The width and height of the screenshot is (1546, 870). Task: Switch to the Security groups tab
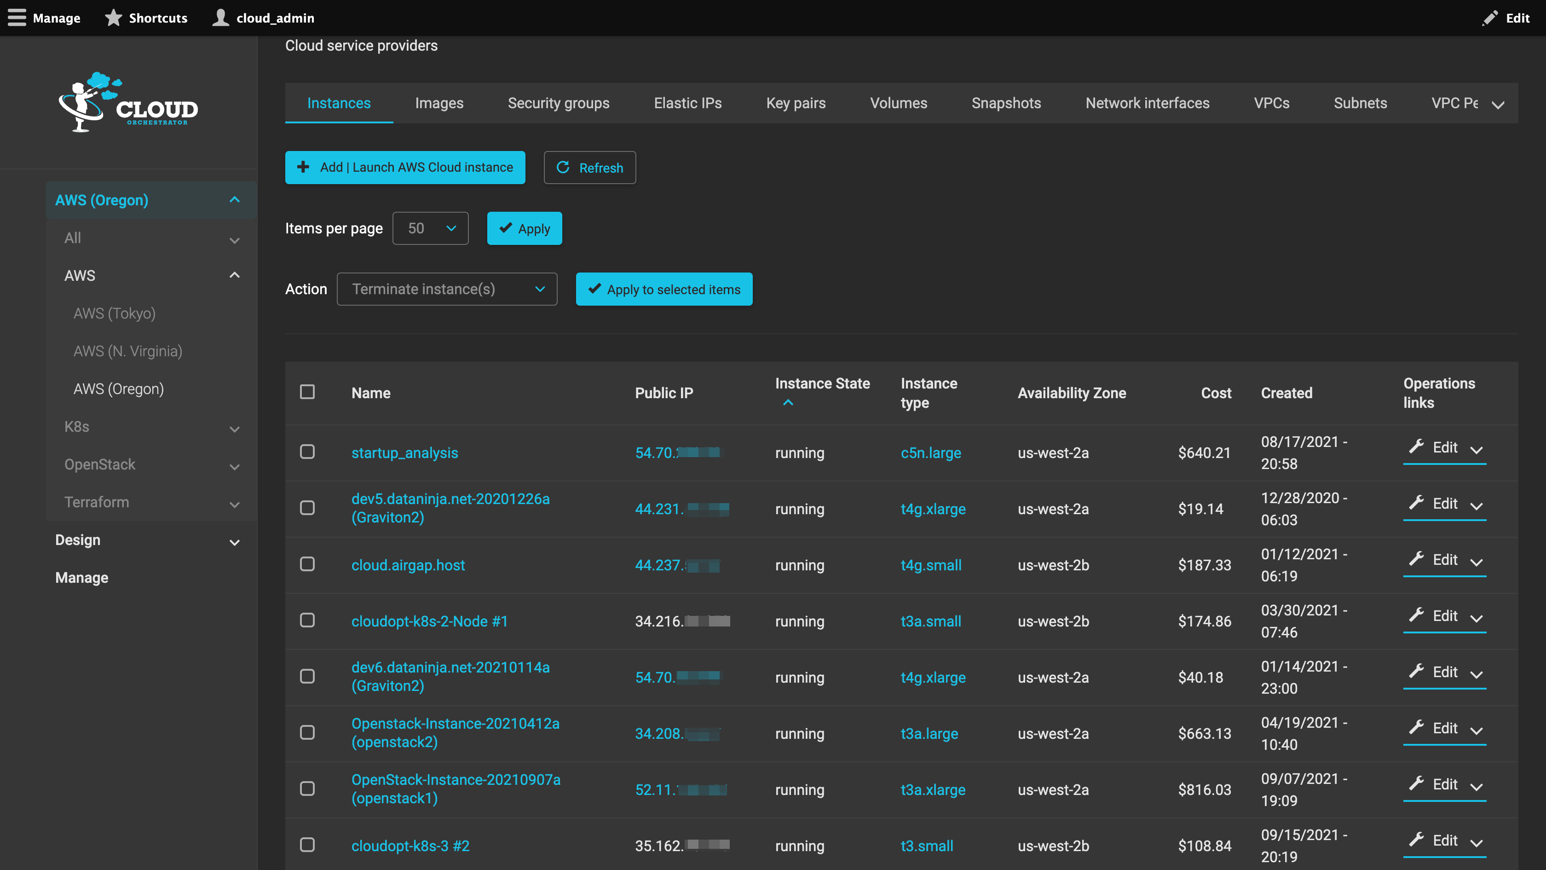pyautogui.click(x=558, y=103)
